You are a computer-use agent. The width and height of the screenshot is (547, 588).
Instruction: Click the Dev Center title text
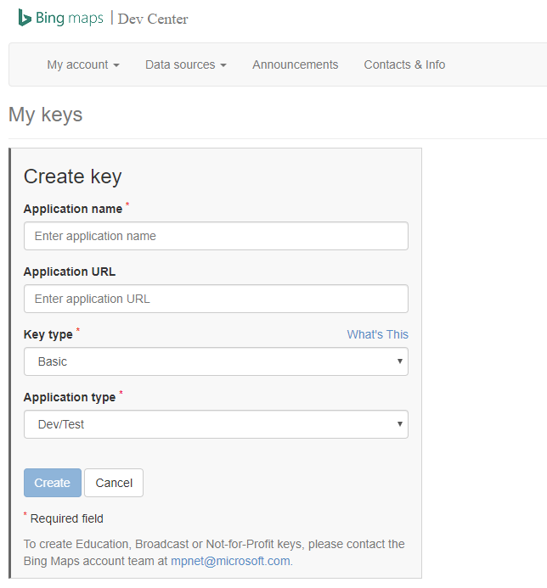point(153,19)
